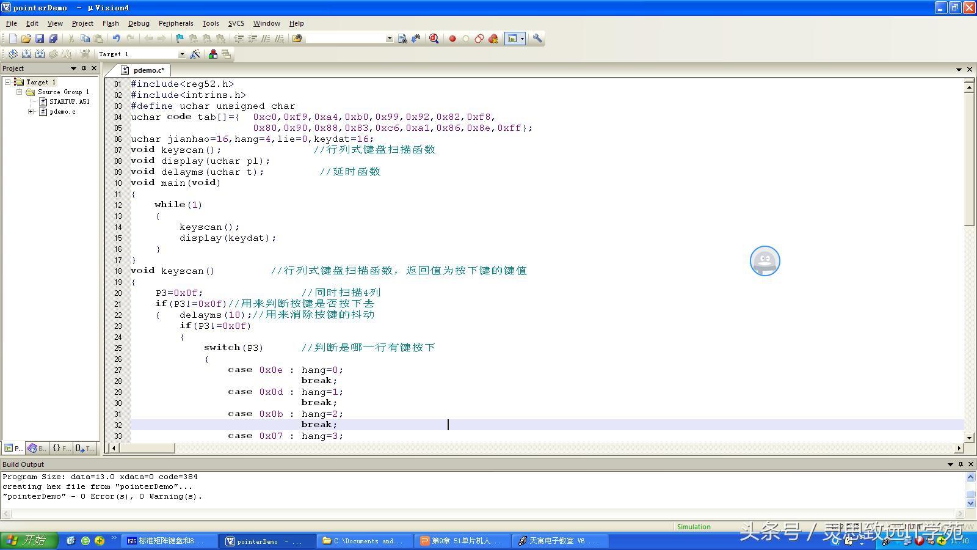Switch to the Templates tab in Project panel

click(85, 448)
